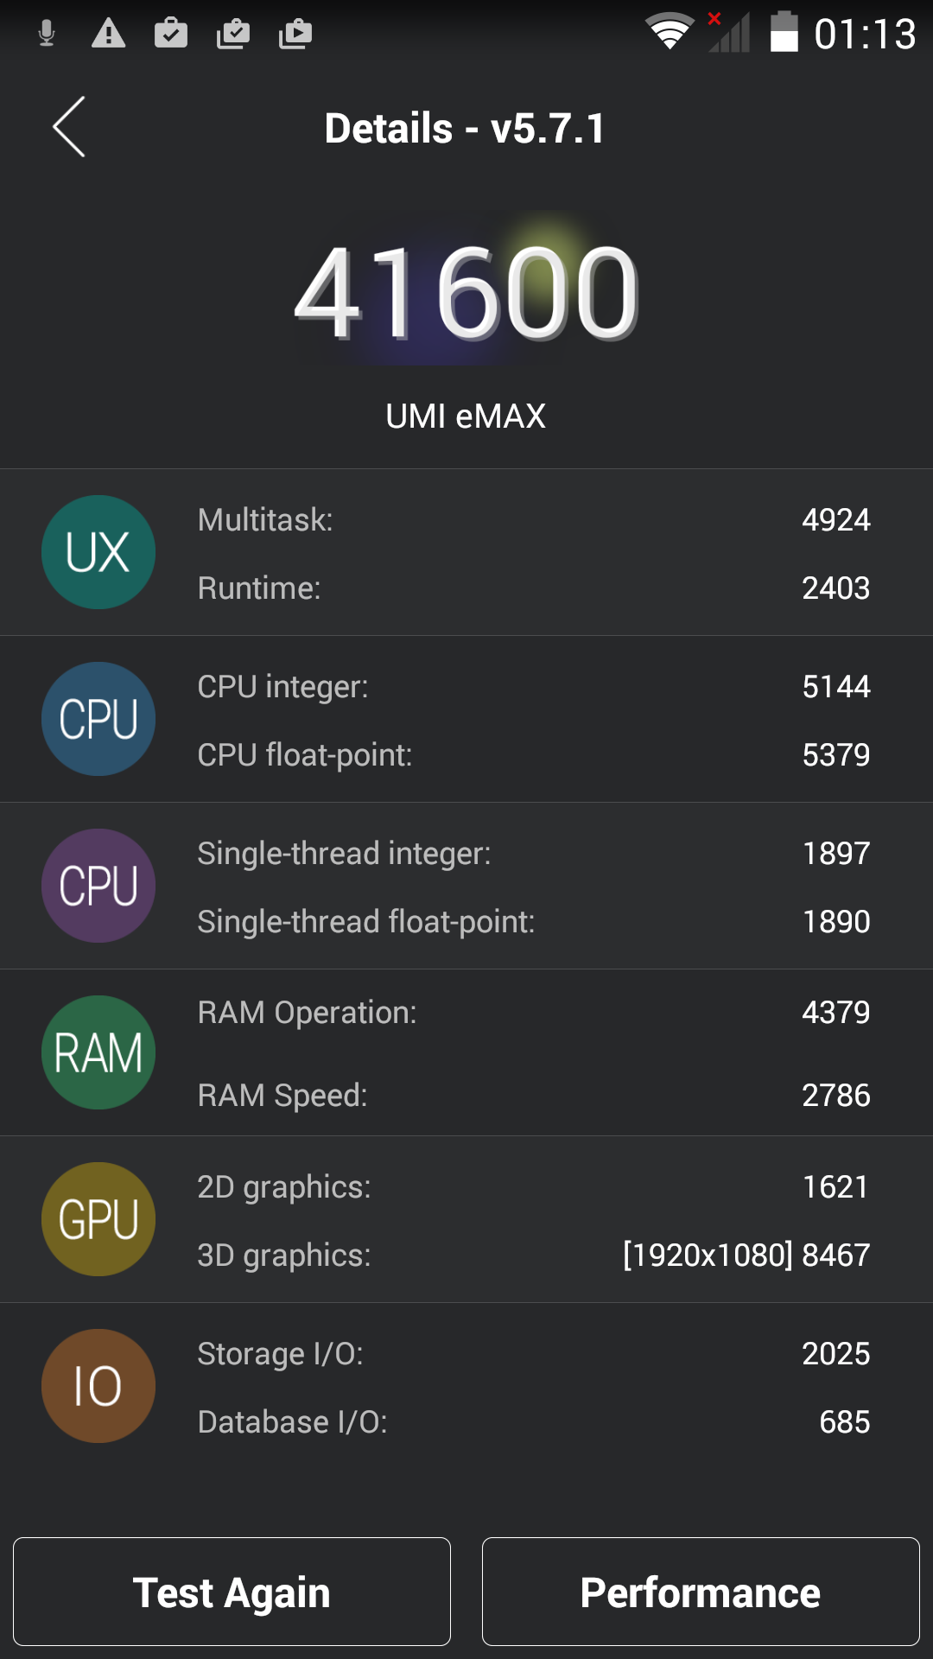Viewport: 933px width, 1659px height.
Task: Open the Performance button
Action: click(701, 1592)
